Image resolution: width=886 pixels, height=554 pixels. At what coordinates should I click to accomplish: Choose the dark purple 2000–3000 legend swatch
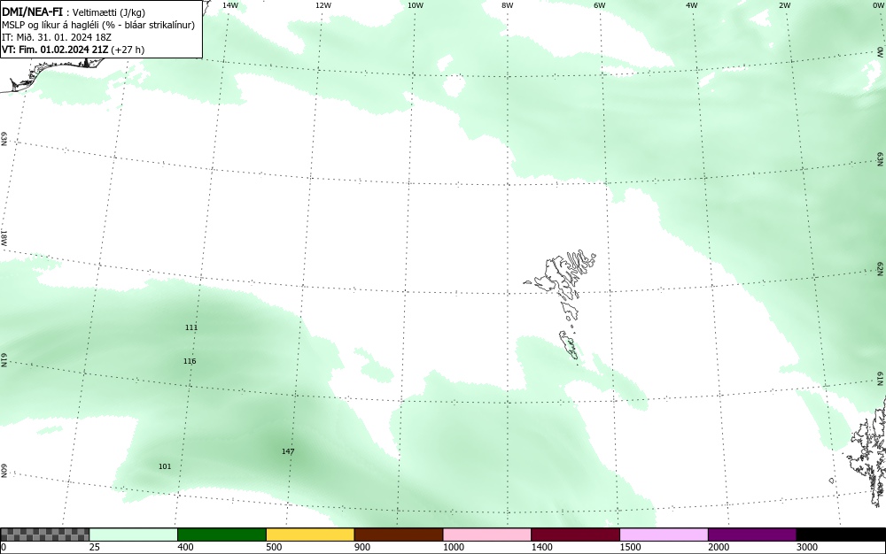pos(752,535)
